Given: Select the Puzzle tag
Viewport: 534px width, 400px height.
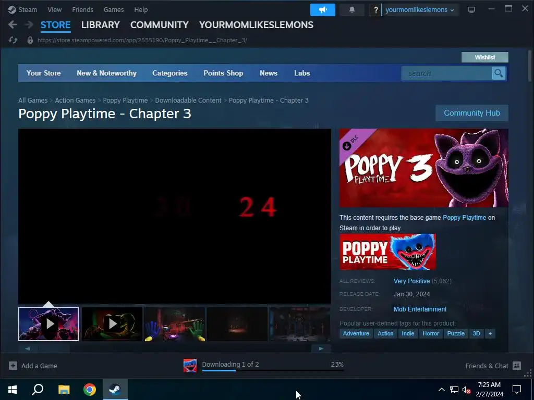Looking at the screenshot, I should [x=456, y=333].
